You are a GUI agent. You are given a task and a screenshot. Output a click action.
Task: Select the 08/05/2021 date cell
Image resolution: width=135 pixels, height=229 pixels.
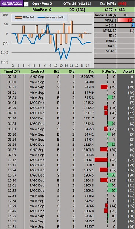[x=12, y=4]
